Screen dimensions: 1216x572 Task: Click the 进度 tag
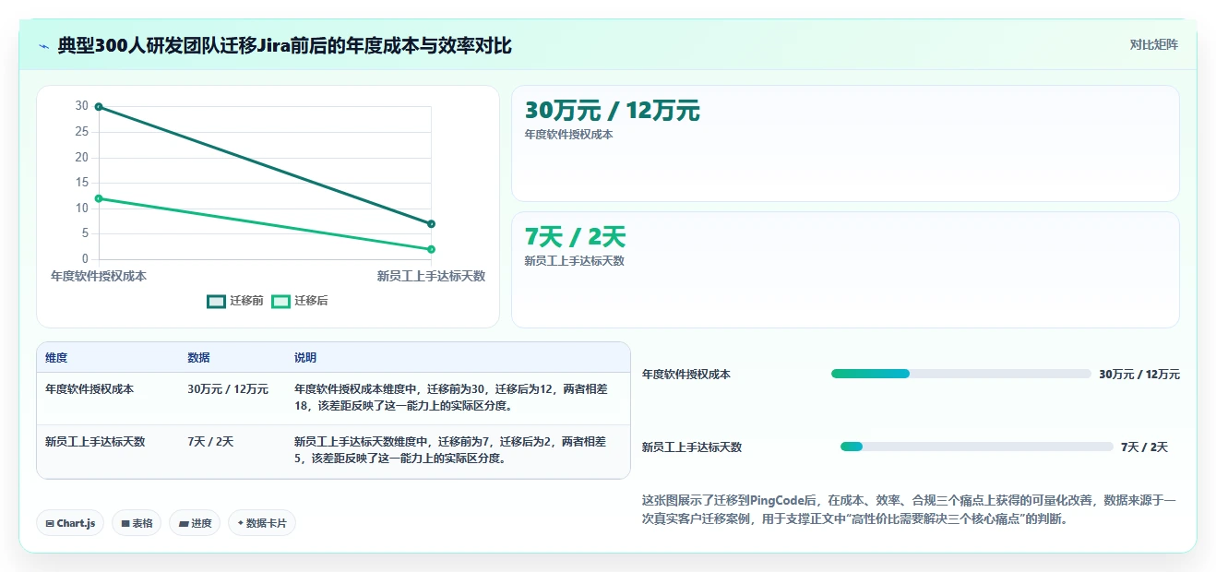[x=195, y=523]
